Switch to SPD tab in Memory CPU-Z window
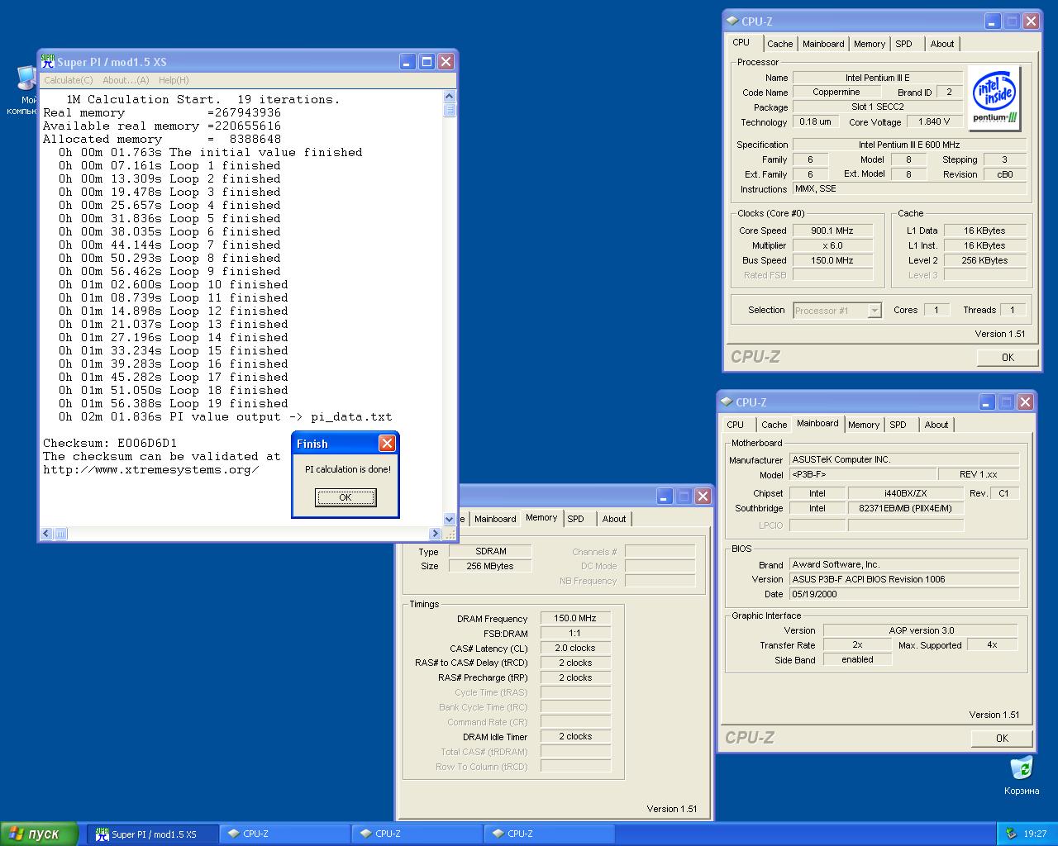 coord(576,519)
